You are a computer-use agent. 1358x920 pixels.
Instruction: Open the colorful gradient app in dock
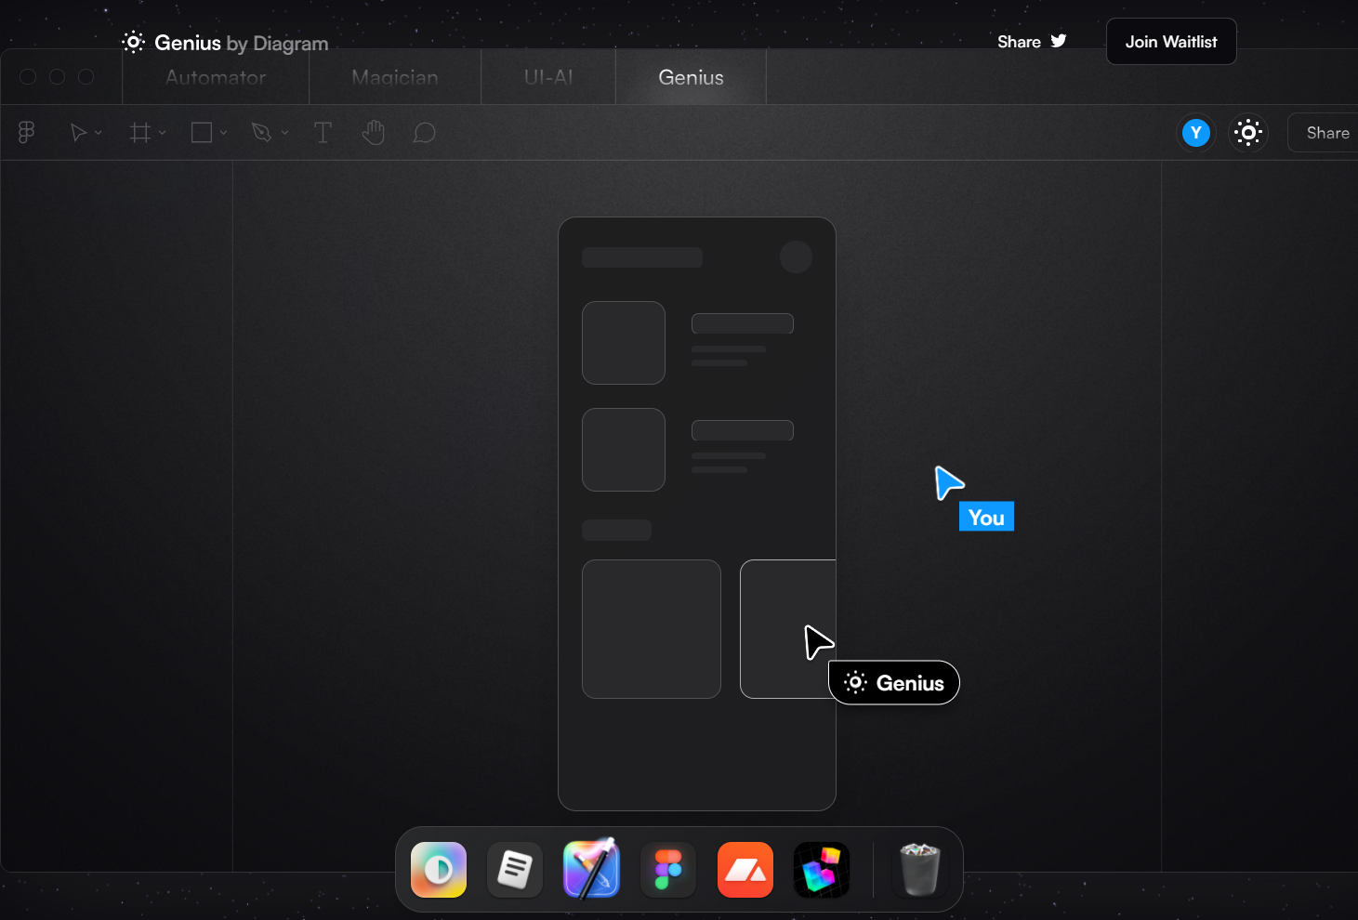point(439,870)
